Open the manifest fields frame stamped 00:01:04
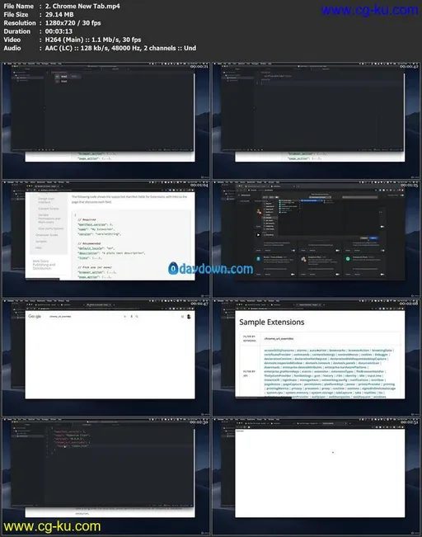Screen dimensions: 422x537 pyautogui.click(x=105, y=239)
